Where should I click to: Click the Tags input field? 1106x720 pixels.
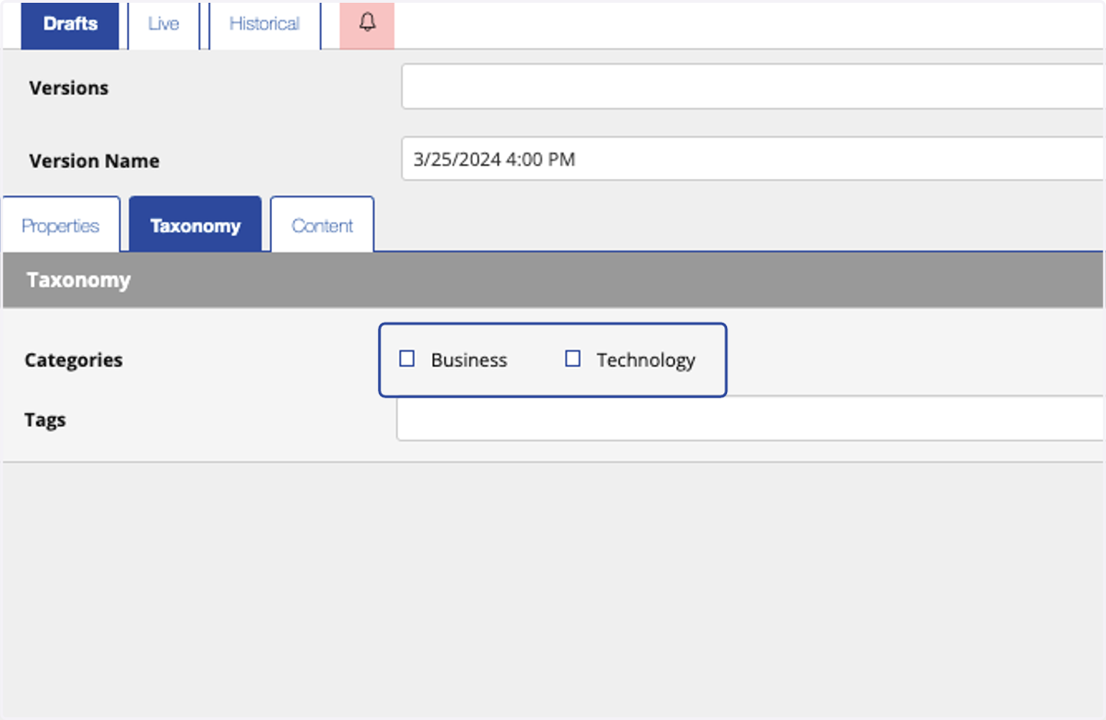pos(750,419)
